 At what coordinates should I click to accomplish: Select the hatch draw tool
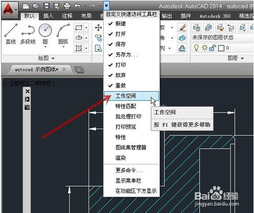pos(79,49)
